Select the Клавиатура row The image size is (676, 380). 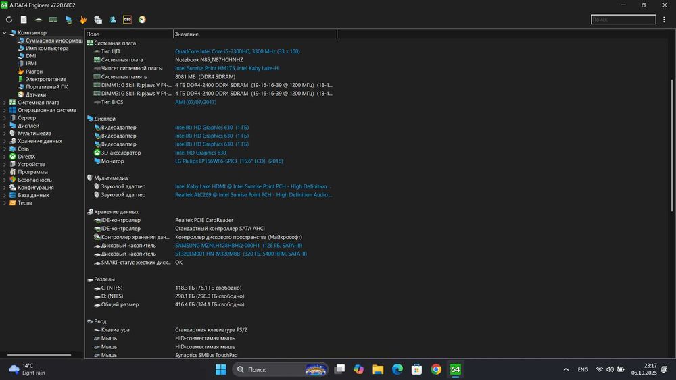[211, 329]
